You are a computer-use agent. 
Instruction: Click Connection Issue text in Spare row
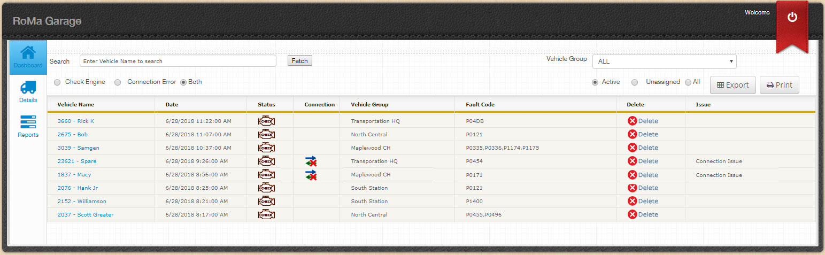click(719, 161)
